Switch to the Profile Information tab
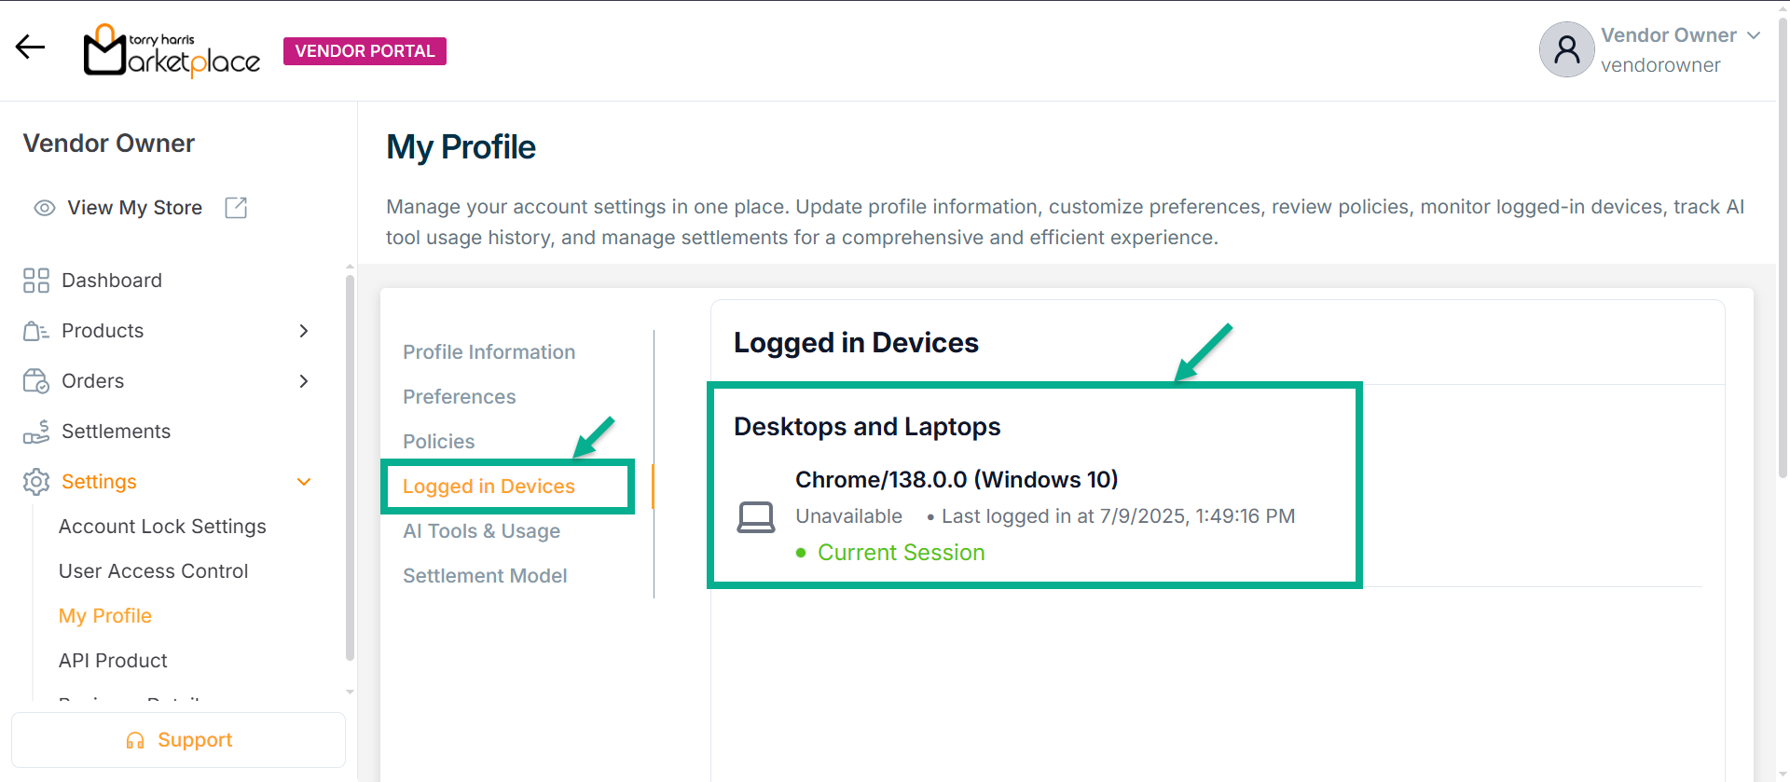Screen dimensions: 1790x782 (489, 352)
